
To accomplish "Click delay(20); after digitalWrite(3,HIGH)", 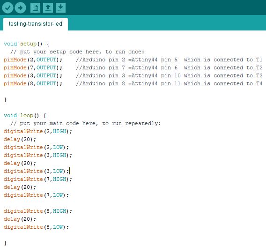I will [x=20, y=163].
